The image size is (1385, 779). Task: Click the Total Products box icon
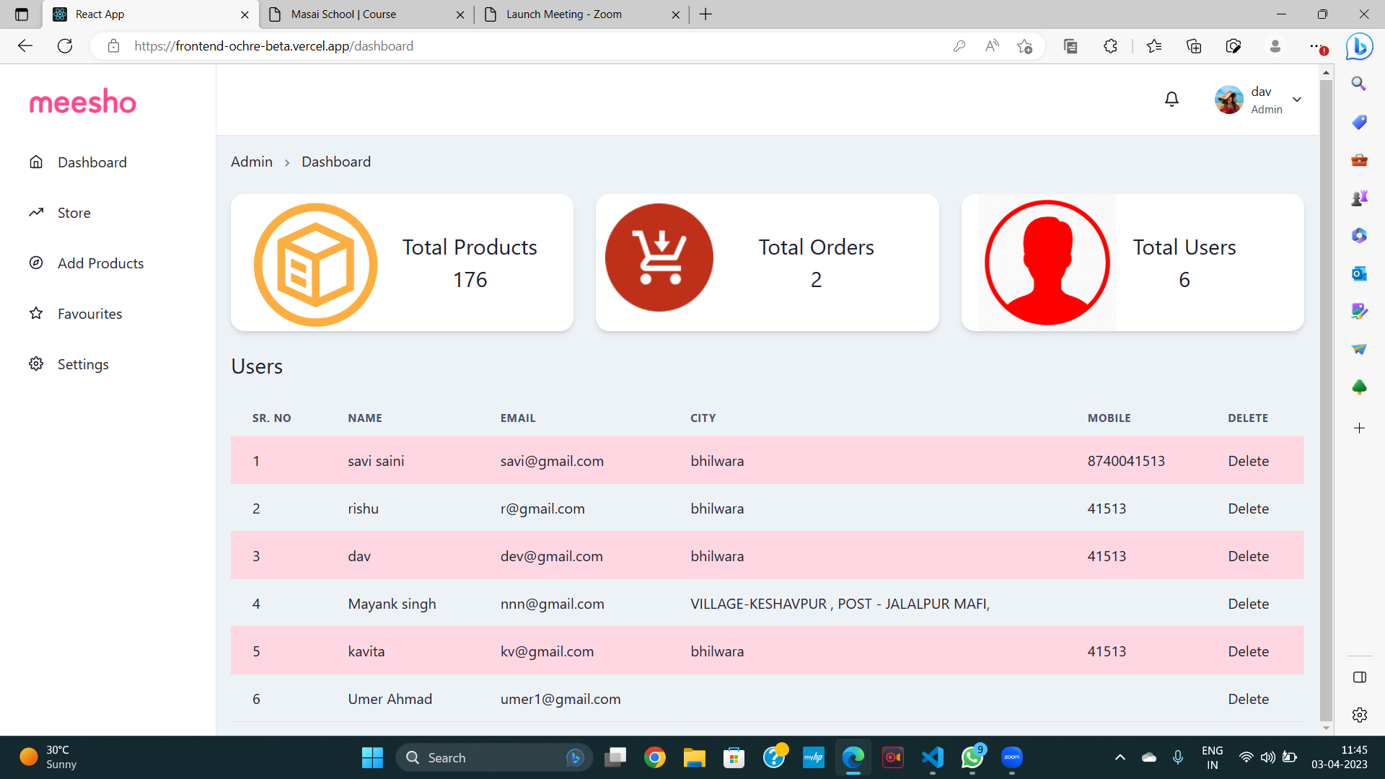(x=315, y=264)
